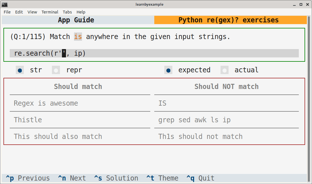Open the Terminal menu

[x=50, y=12]
